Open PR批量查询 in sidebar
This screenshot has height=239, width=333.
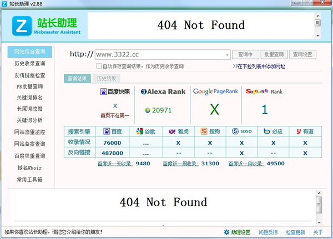(30, 87)
